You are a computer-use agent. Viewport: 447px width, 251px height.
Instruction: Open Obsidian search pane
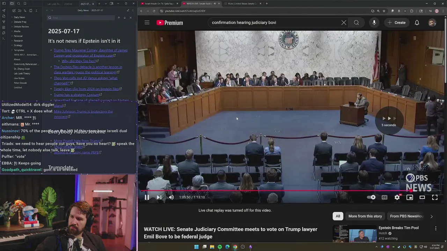(x=18, y=4)
